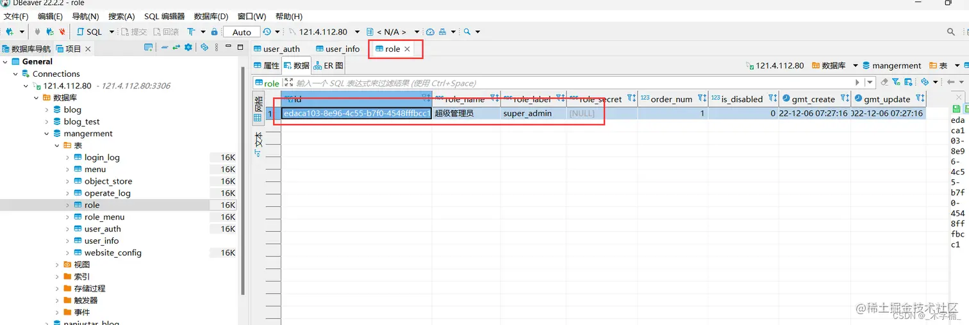Switch to 网格 grid view side tab
The height and width of the screenshot is (325, 969).
tap(259, 107)
